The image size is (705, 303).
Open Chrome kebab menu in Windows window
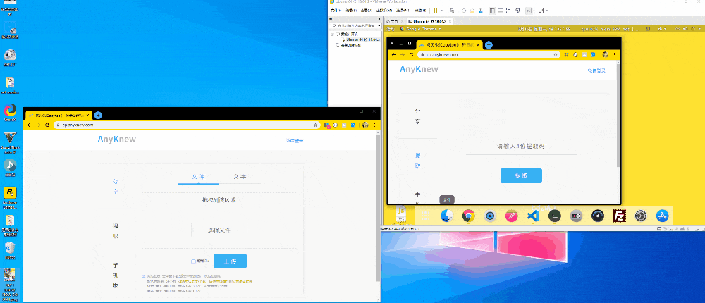pos(374,125)
